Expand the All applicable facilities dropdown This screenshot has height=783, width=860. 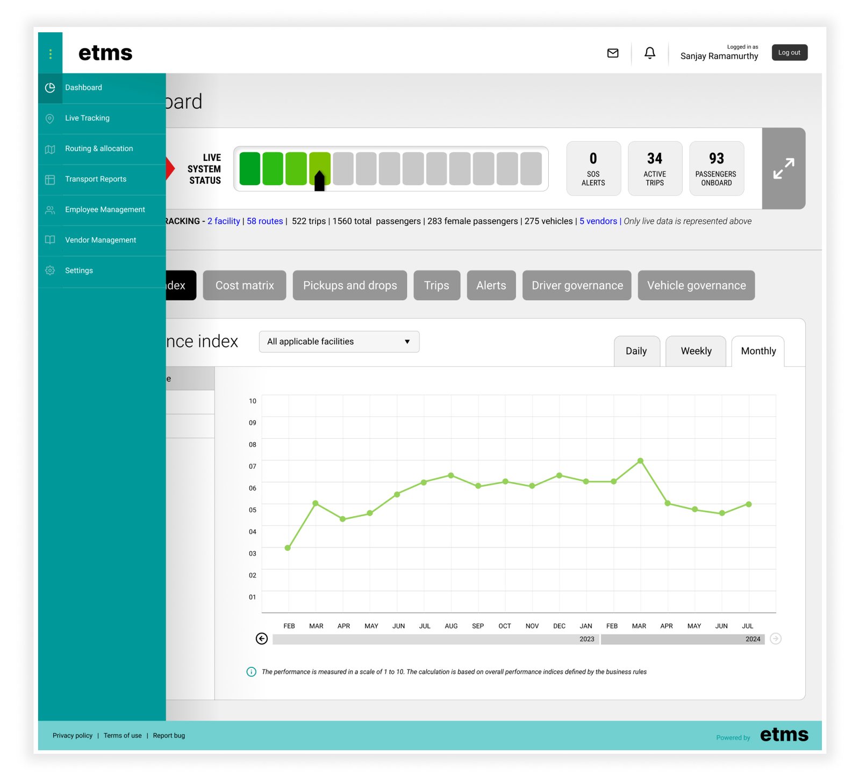pyautogui.click(x=339, y=342)
